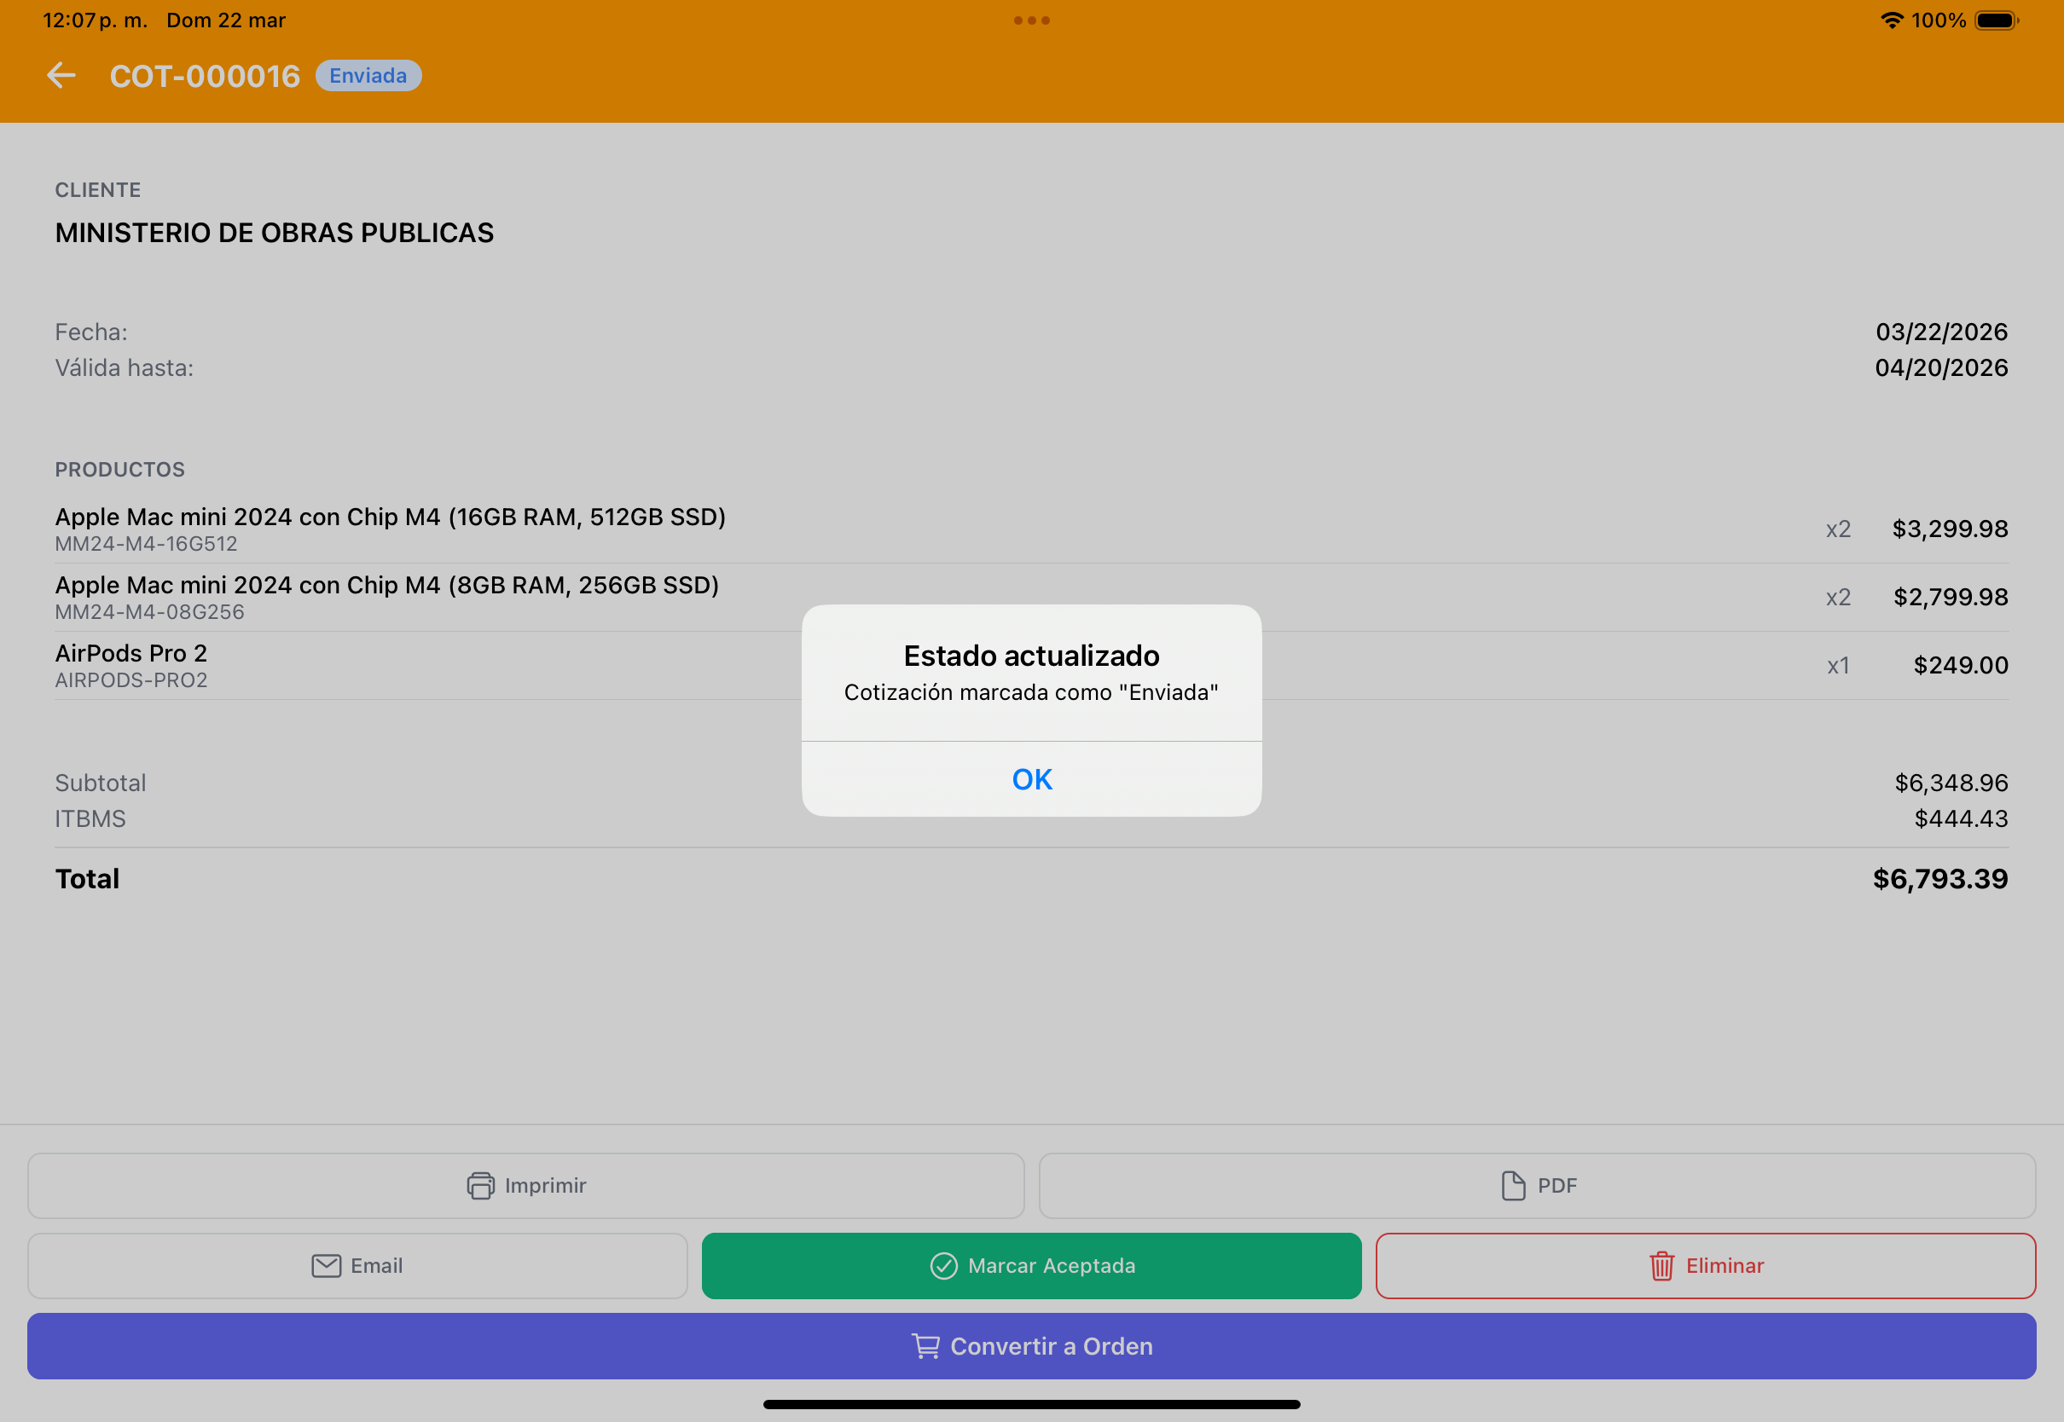Tap the back arrow icon
The image size is (2064, 1422).
(x=61, y=76)
